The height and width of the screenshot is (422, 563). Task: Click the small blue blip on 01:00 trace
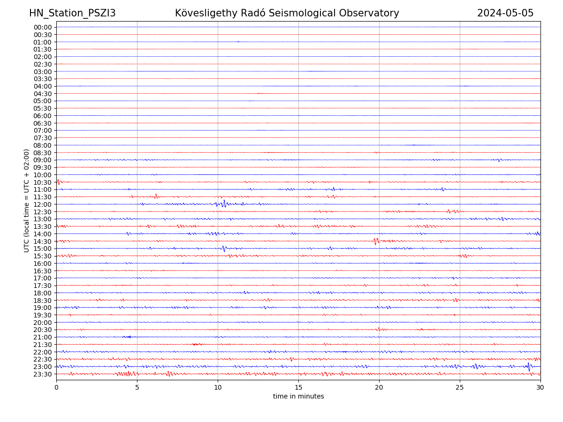[238, 42]
